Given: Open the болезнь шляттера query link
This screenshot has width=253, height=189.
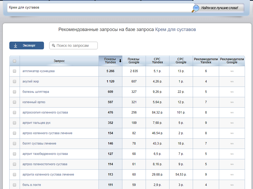Looking at the screenshot, I should pyautogui.click(x=36, y=92).
